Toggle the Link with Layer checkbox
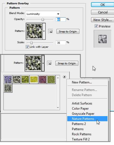114x145 pixels. (x=27, y=47)
